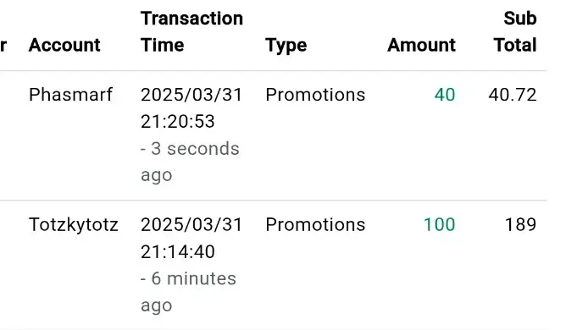Click the 189 sub total value
The width and height of the screenshot is (566, 330).
pos(520,225)
